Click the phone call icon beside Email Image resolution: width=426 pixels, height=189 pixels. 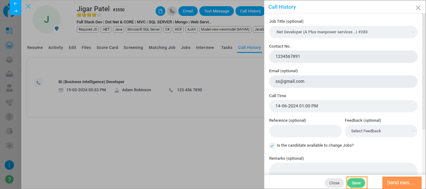pyautogui.click(x=172, y=11)
